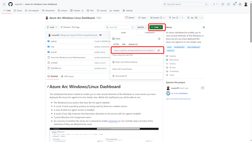Click the Sponsor button

[x=130, y=18]
